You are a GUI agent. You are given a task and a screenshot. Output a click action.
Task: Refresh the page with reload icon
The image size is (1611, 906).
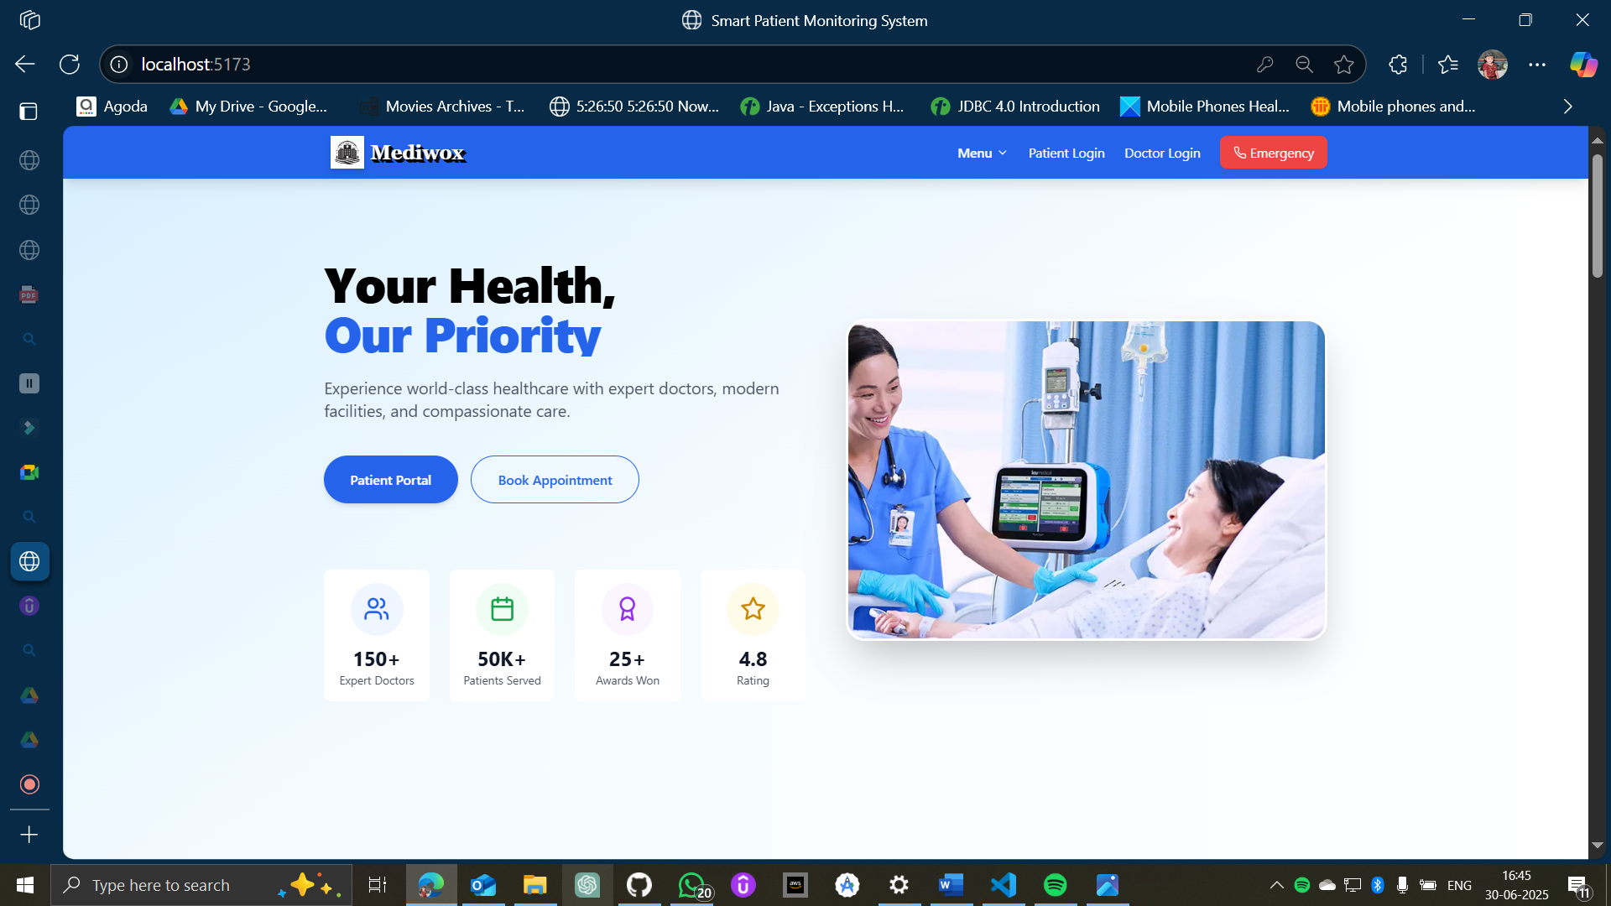click(70, 65)
